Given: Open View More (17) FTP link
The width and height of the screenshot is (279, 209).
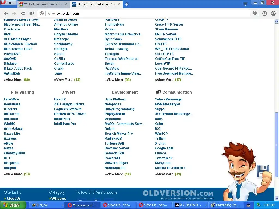Looking at the screenshot, I should click(x=168, y=80).
